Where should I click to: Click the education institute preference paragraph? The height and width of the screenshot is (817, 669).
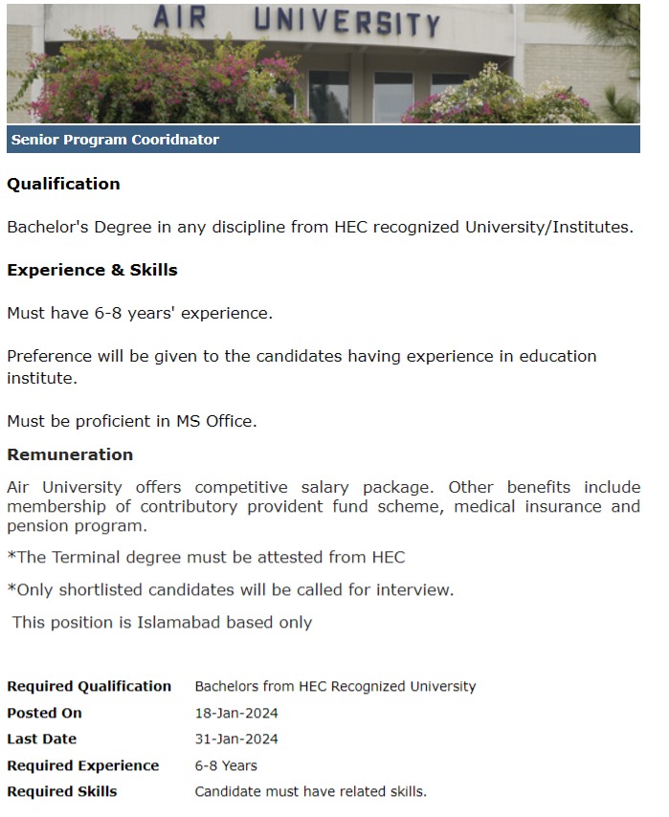tap(301, 367)
